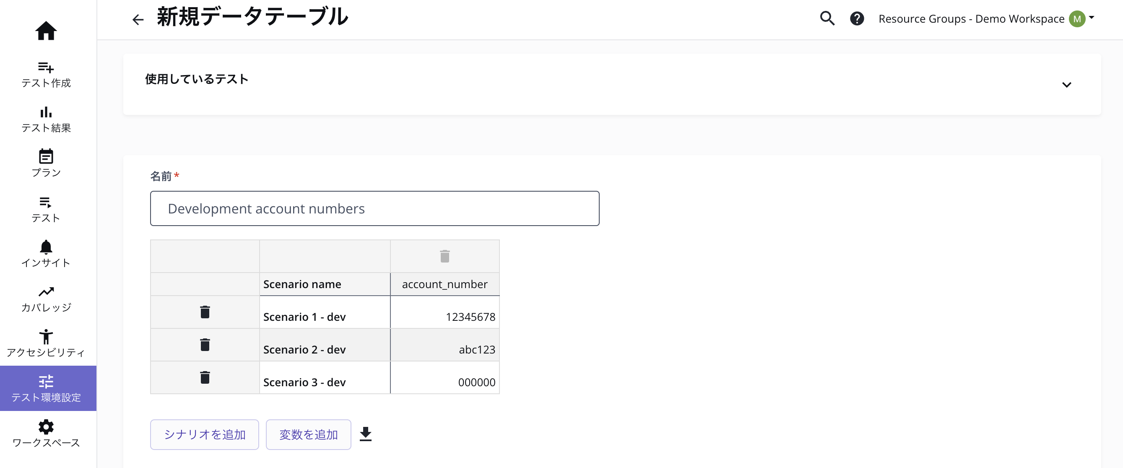Viewport: 1123px width, 468px height.
Task: Edit the Scenario 2 - dev name cell
Action: pos(325,345)
